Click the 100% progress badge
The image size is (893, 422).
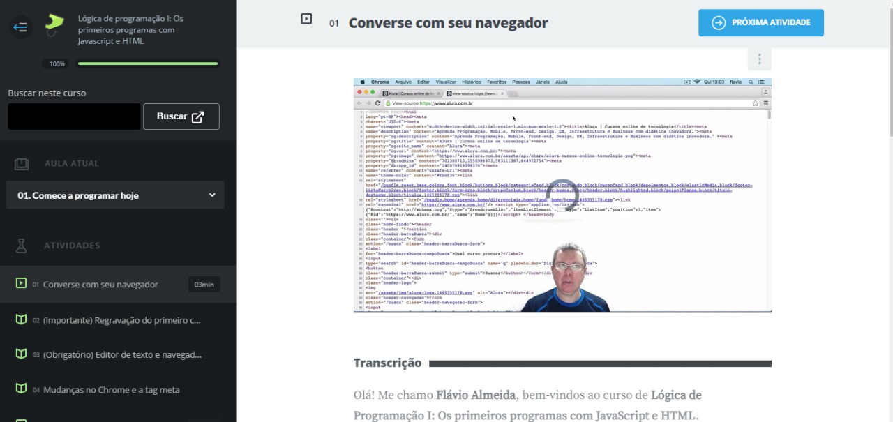tap(57, 64)
